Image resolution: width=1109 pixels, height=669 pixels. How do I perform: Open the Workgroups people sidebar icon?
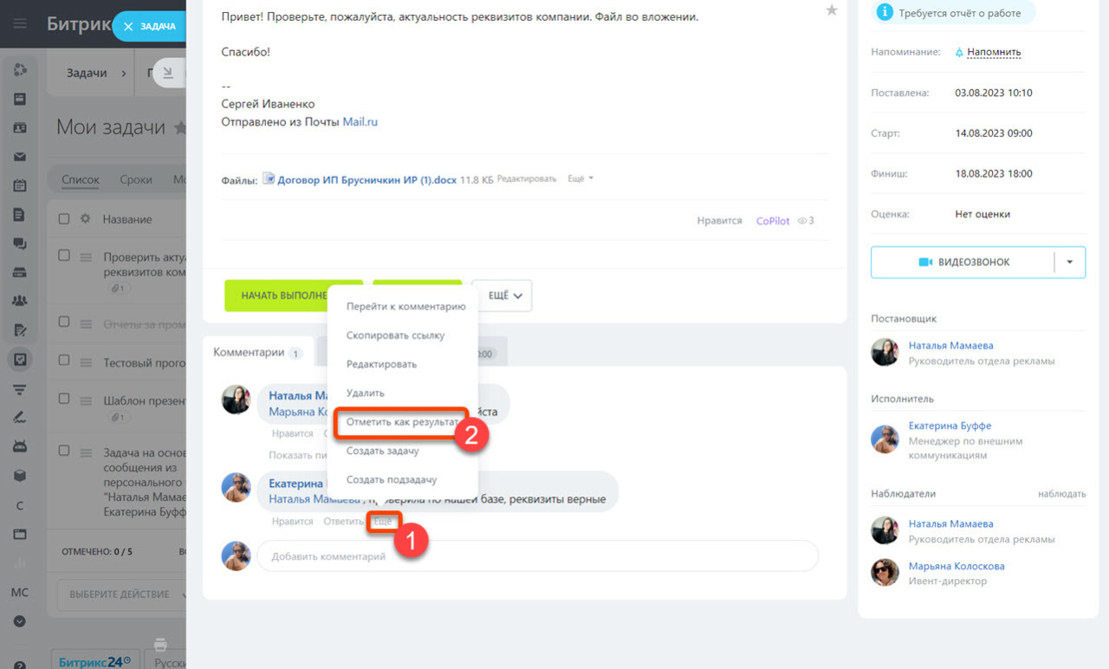click(x=19, y=301)
